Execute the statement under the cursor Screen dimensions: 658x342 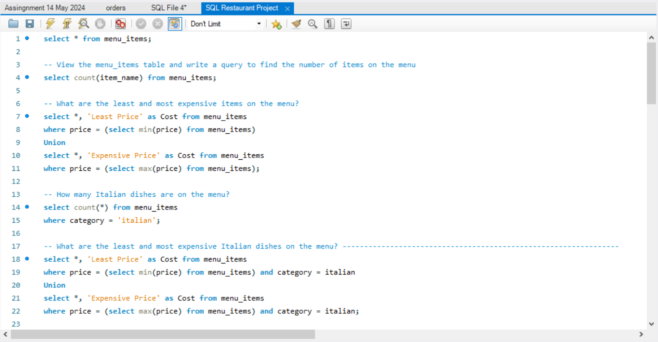coord(67,24)
